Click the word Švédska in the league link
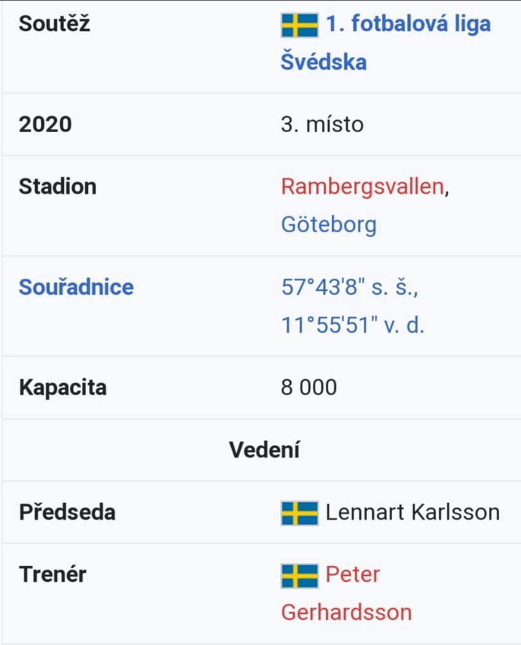Viewport: 521px width, 645px height. [x=324, y=62]
